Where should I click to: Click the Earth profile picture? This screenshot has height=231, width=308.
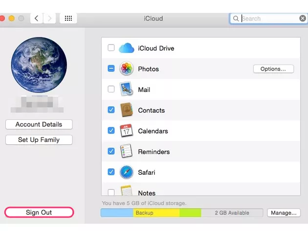(39, 65)
